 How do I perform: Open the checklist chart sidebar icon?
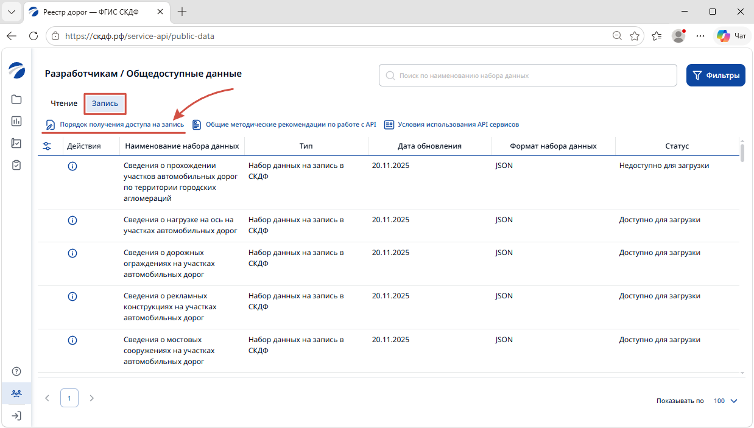(x=16, y=143)
